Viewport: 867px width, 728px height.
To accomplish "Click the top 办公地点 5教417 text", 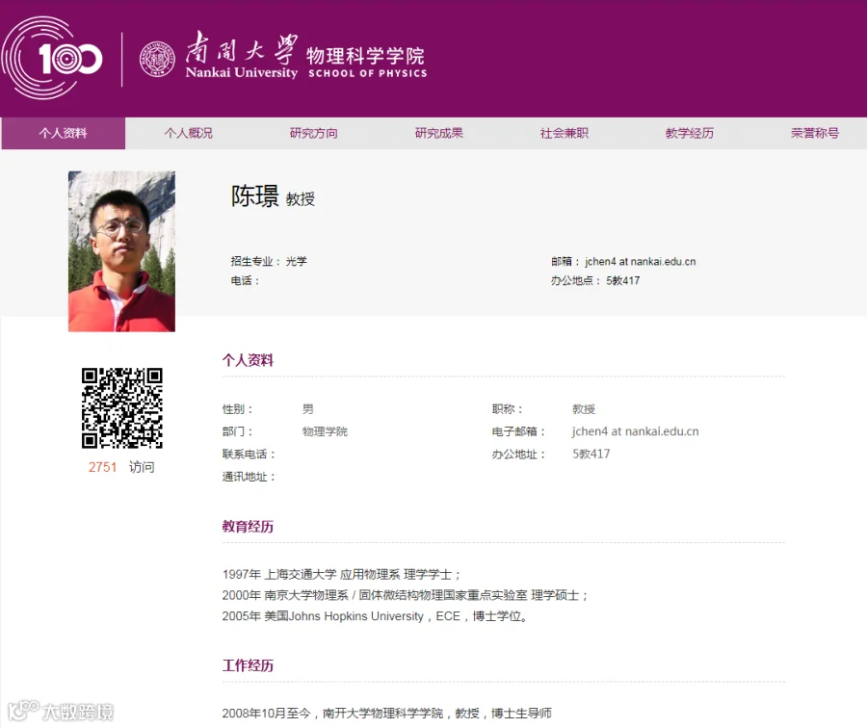I will 595,281.
